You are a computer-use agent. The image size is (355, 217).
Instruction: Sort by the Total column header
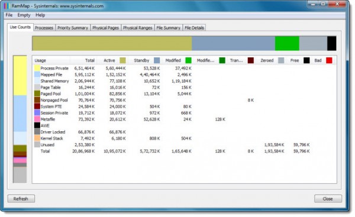pyautogui.click(x=83, y=60)
